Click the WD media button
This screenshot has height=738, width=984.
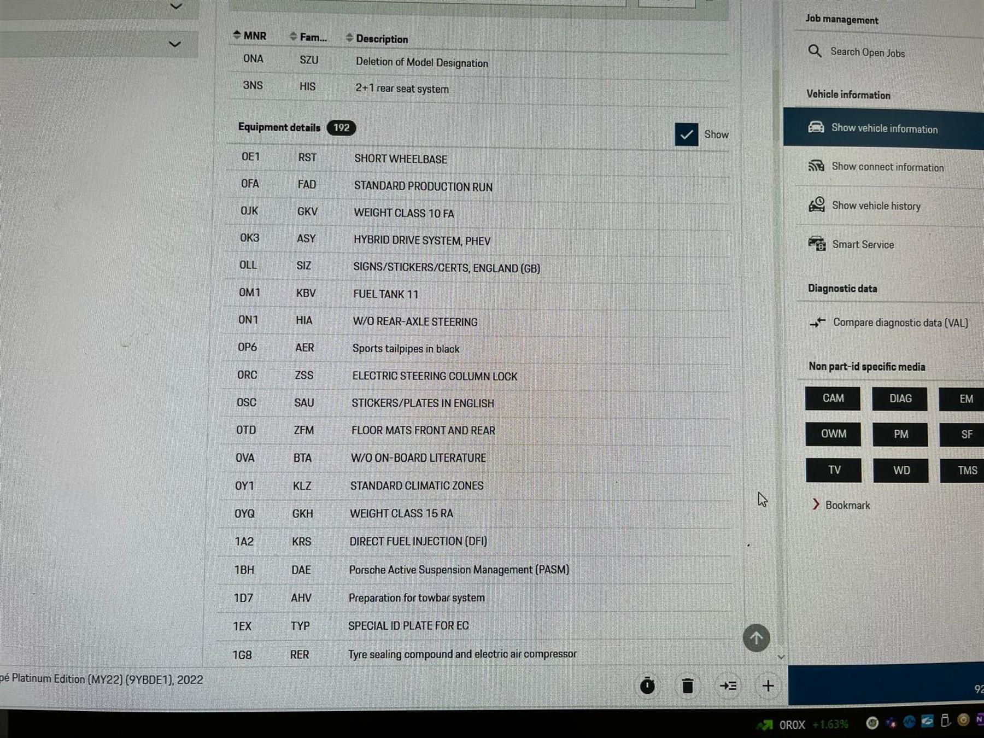tap(901, 471)
